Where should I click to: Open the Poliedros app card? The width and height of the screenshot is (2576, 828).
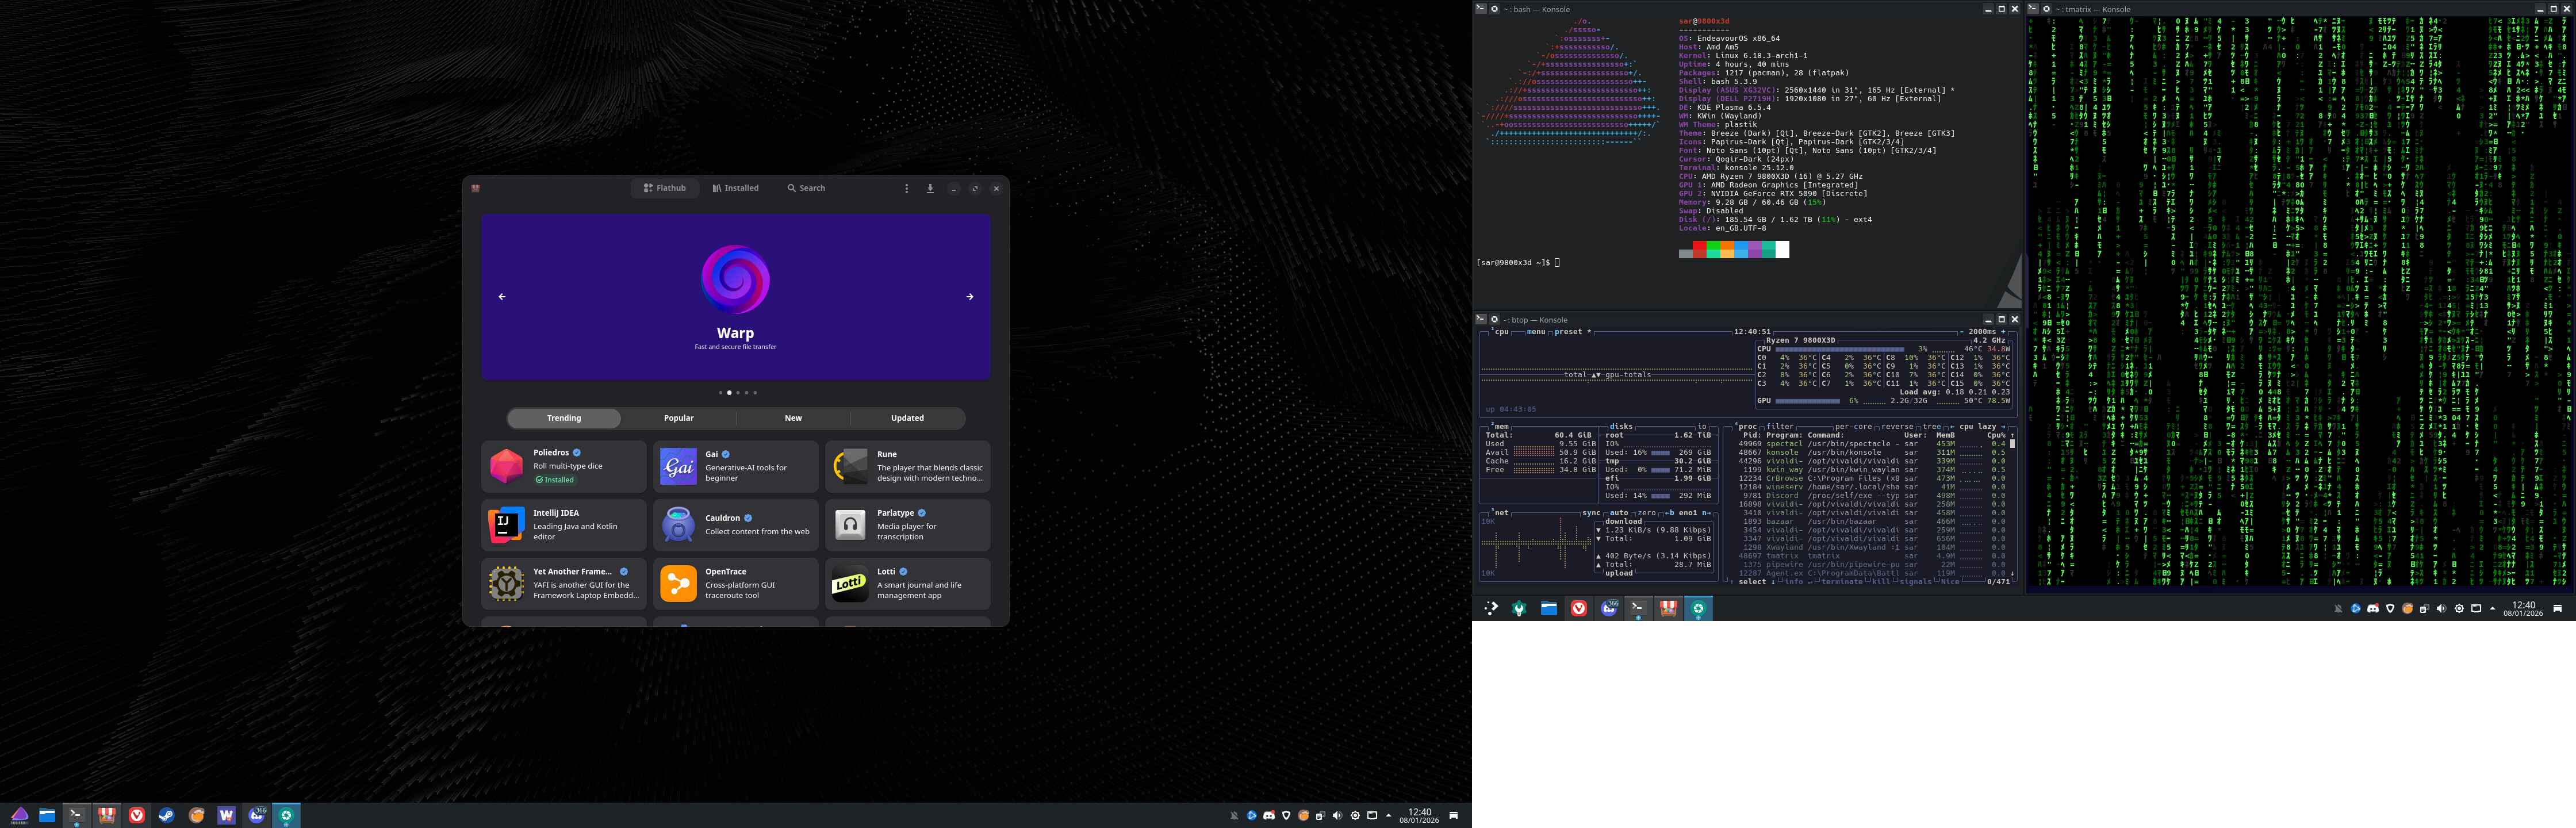click(x=564, y=466)
